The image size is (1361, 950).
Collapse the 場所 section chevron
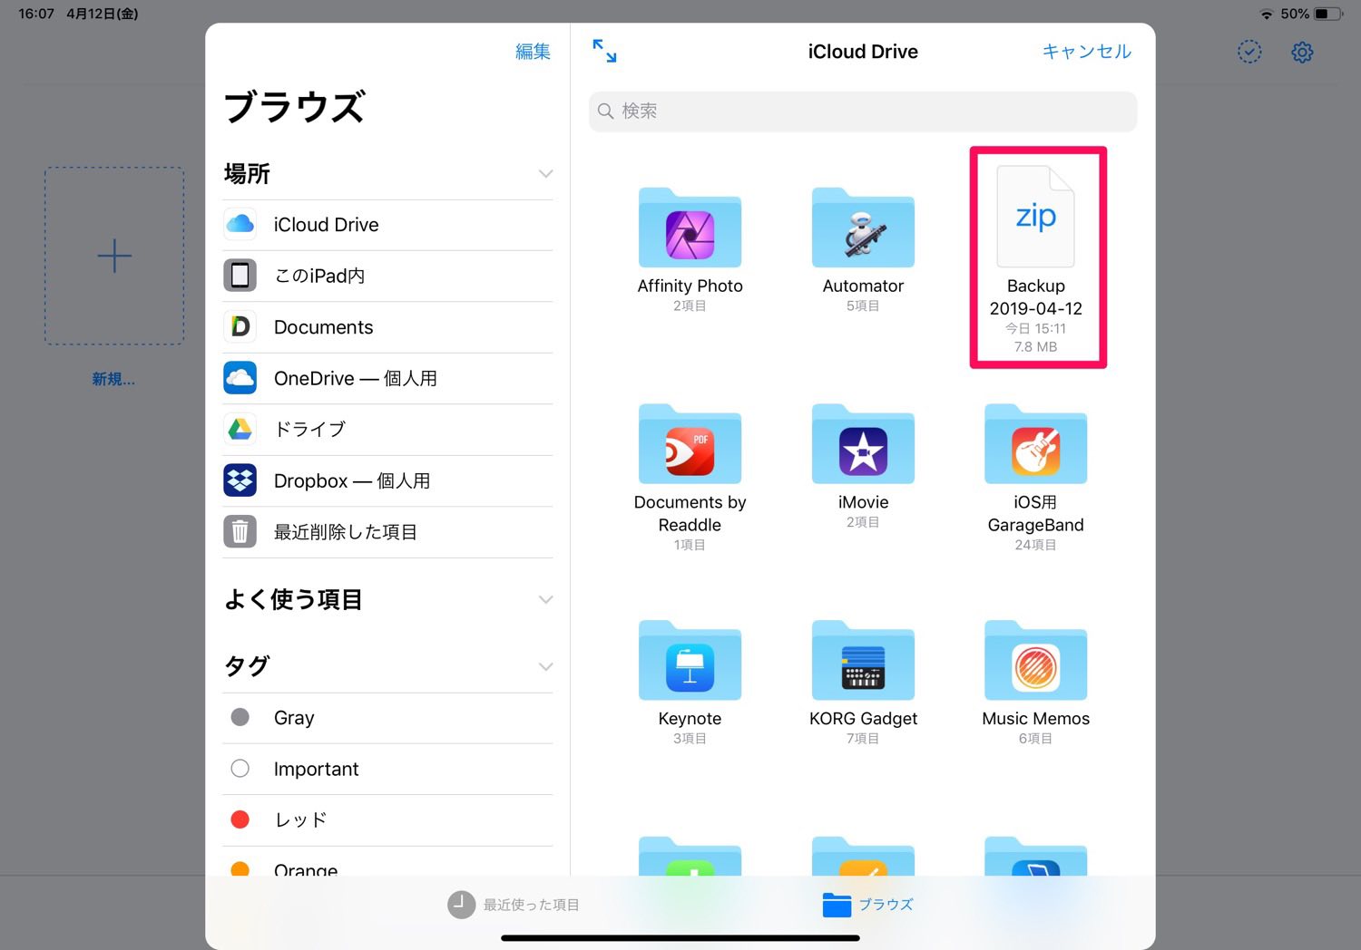(545, 173)
